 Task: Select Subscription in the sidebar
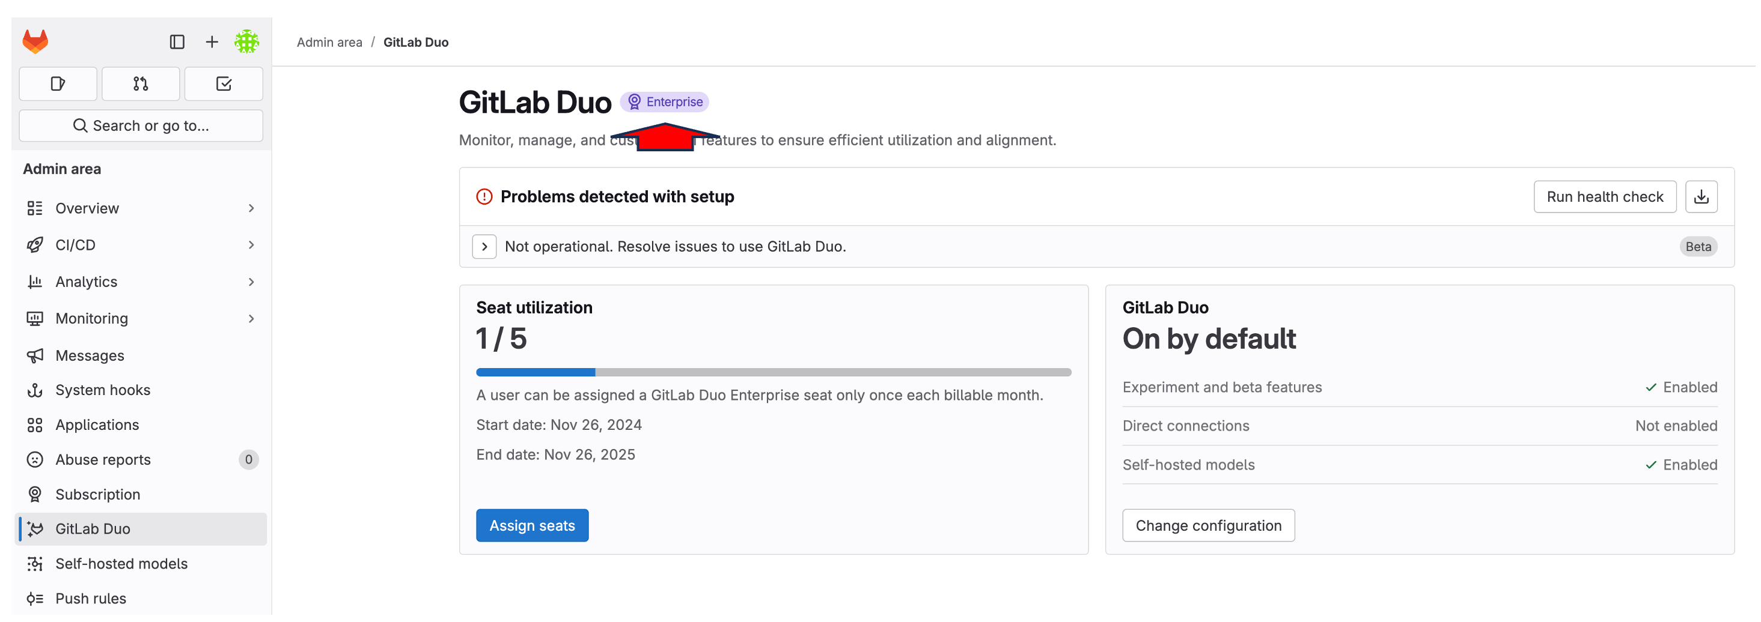(100, 494)
